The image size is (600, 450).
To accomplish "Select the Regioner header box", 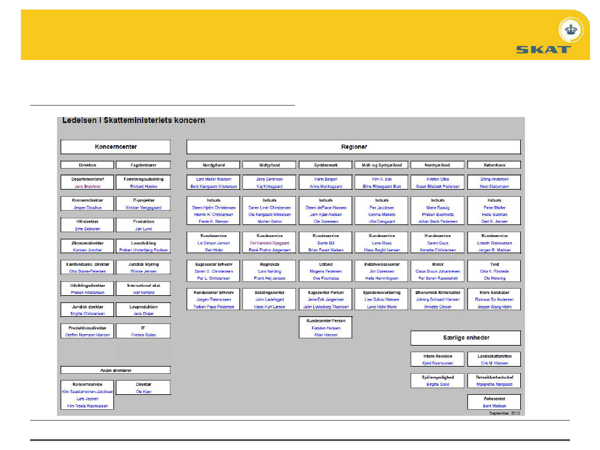I will 353,146.
